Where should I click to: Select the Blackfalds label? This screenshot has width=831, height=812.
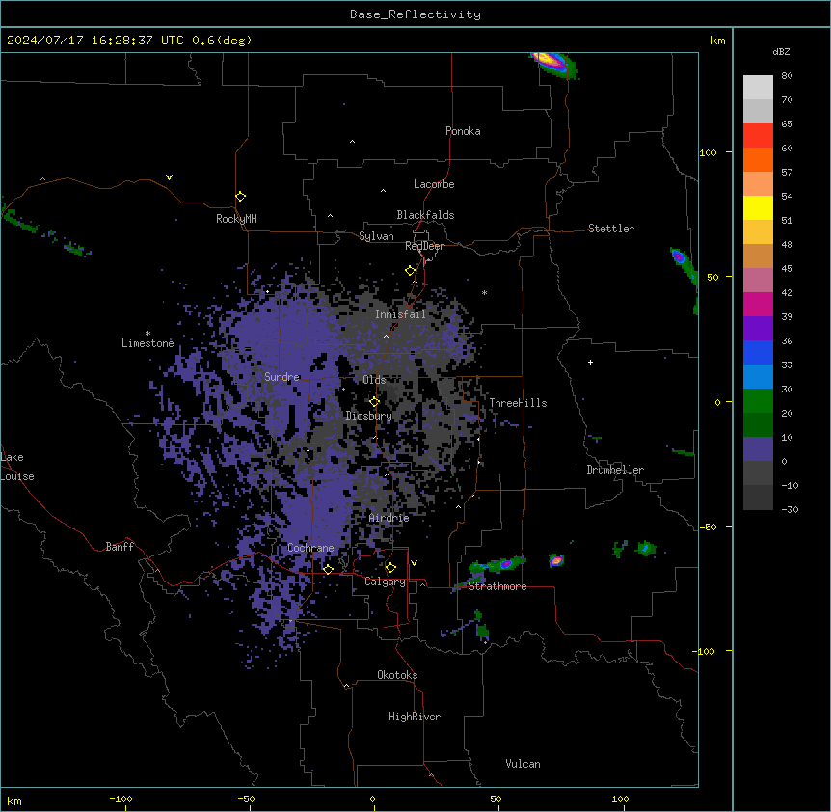(425, 215)
